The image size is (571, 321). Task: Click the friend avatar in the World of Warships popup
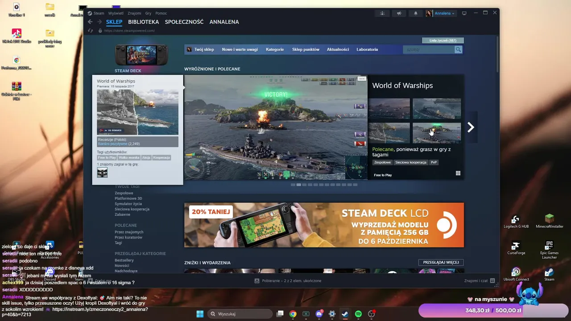click(x=102, y=173)
